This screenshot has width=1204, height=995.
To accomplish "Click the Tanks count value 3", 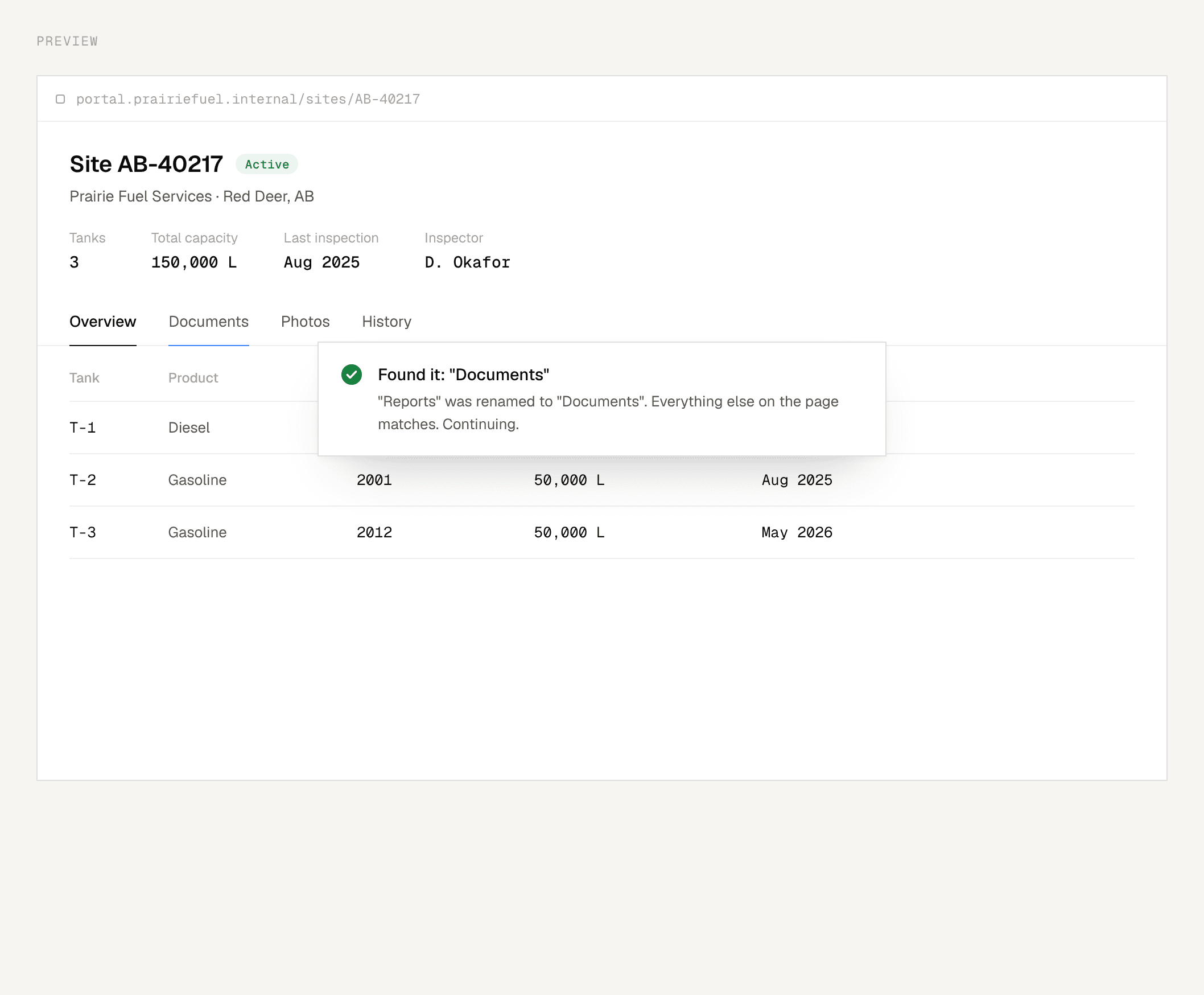I will coord(74,262).
